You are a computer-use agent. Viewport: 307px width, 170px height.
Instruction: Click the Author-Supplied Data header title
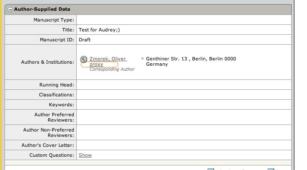pos(42,9)
